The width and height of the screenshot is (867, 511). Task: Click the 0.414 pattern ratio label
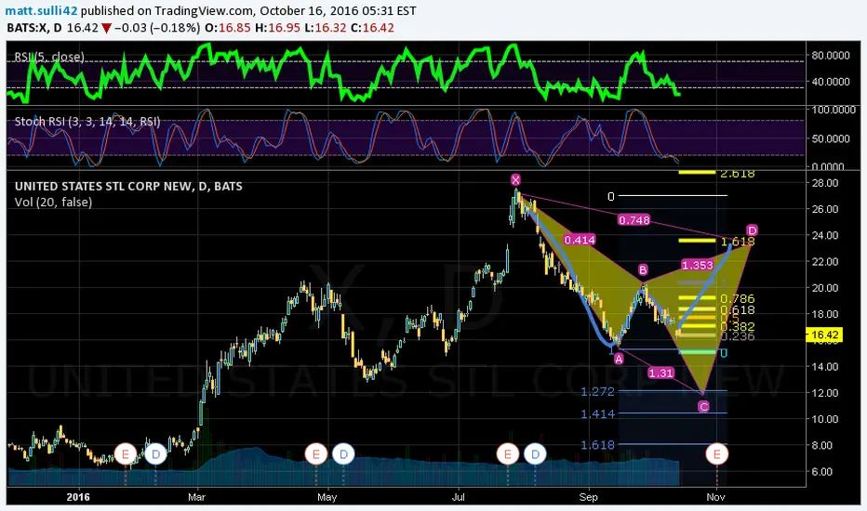tap(580, 240)
